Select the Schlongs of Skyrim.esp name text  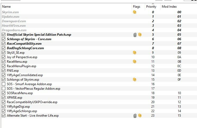(x=23, y=80)
